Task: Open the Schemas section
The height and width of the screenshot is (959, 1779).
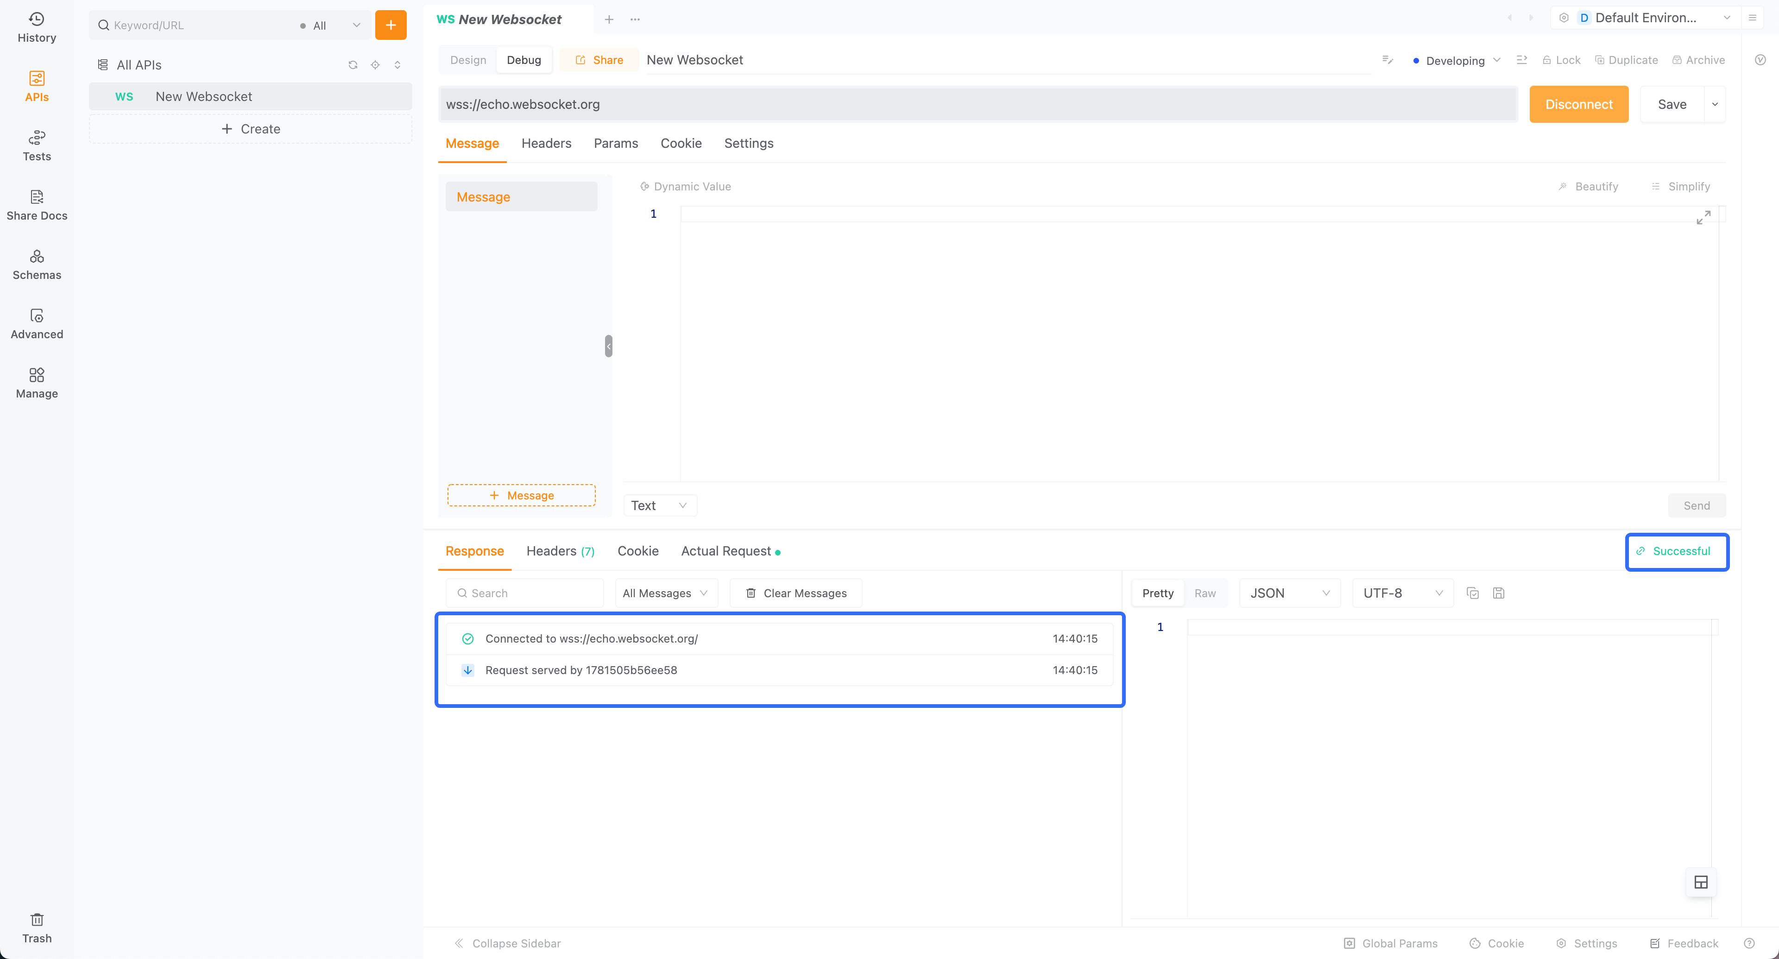Action: pos(37,265)
